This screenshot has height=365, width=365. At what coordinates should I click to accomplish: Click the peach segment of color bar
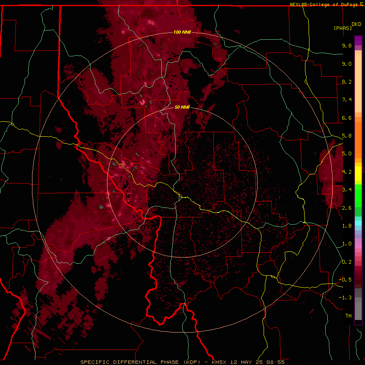[358, 84]
